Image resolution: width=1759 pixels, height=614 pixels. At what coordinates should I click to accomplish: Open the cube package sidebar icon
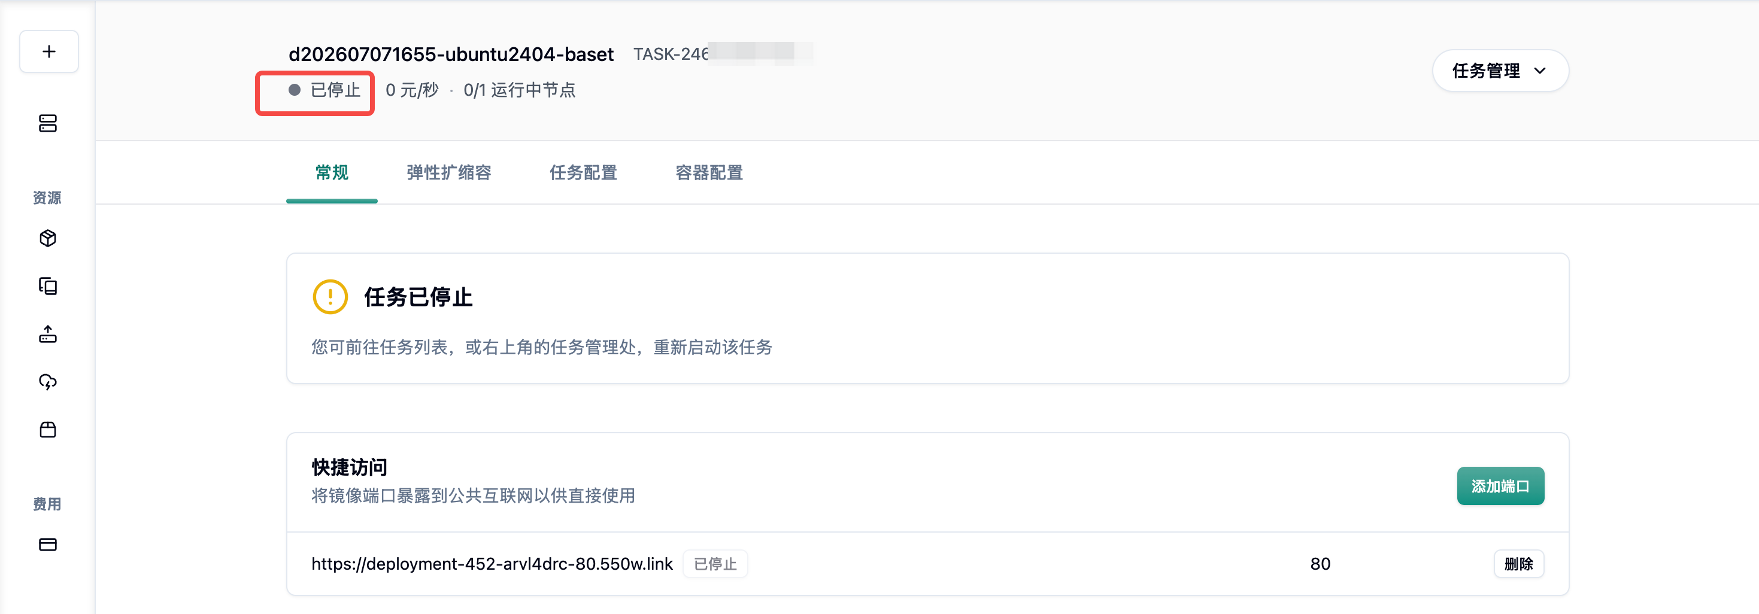pos(48,238)
